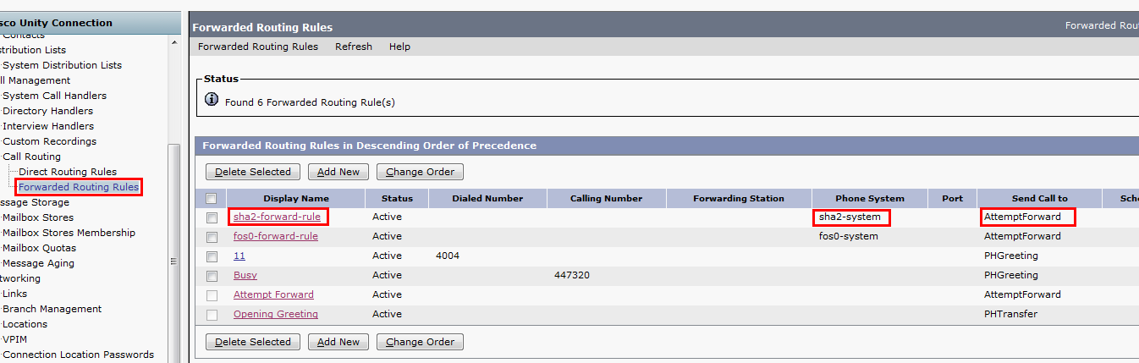Click the top Delete Selected button
This screenshot has width=1139, height=363.
(253, 172)
